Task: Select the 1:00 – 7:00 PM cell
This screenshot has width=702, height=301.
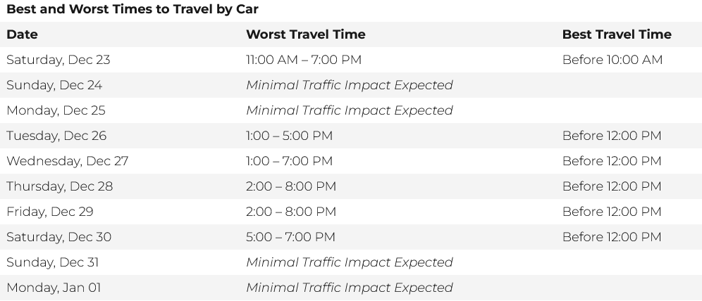Action: pyautogui.click(x=289, y=161)
